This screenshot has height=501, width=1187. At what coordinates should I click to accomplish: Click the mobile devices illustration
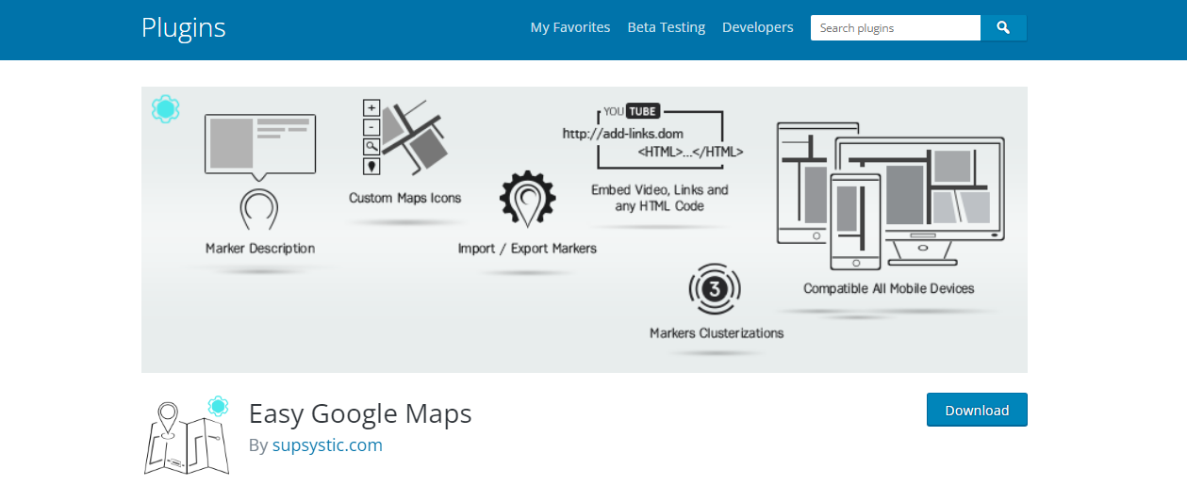coord(889,196)
